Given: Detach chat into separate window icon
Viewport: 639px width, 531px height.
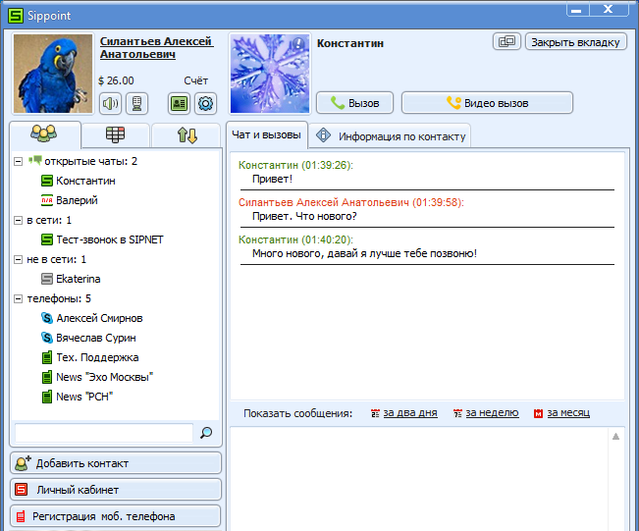Looking at the screenshot, I should [x=506, y=41].
